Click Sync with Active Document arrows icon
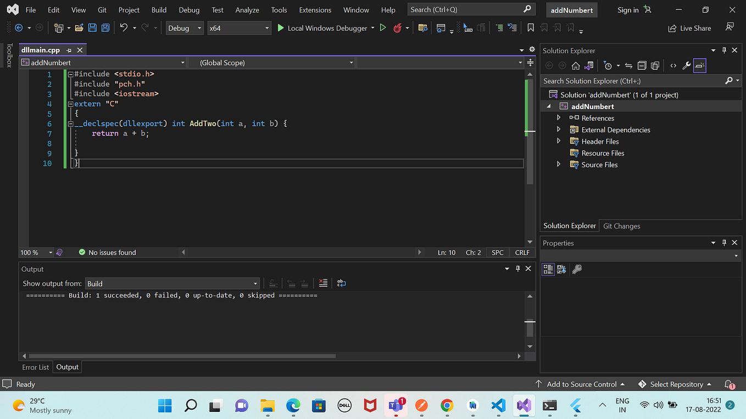This screenshot has height=419, width=746. 628,66
